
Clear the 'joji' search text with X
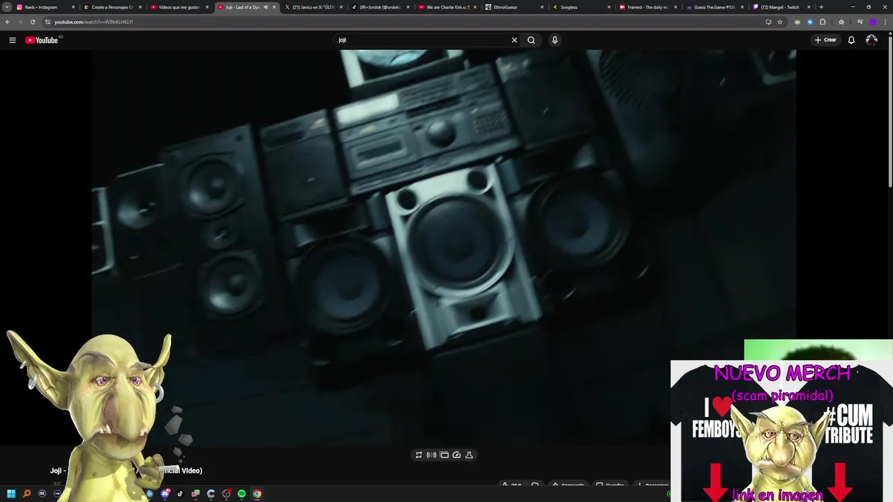pos(515,40)
